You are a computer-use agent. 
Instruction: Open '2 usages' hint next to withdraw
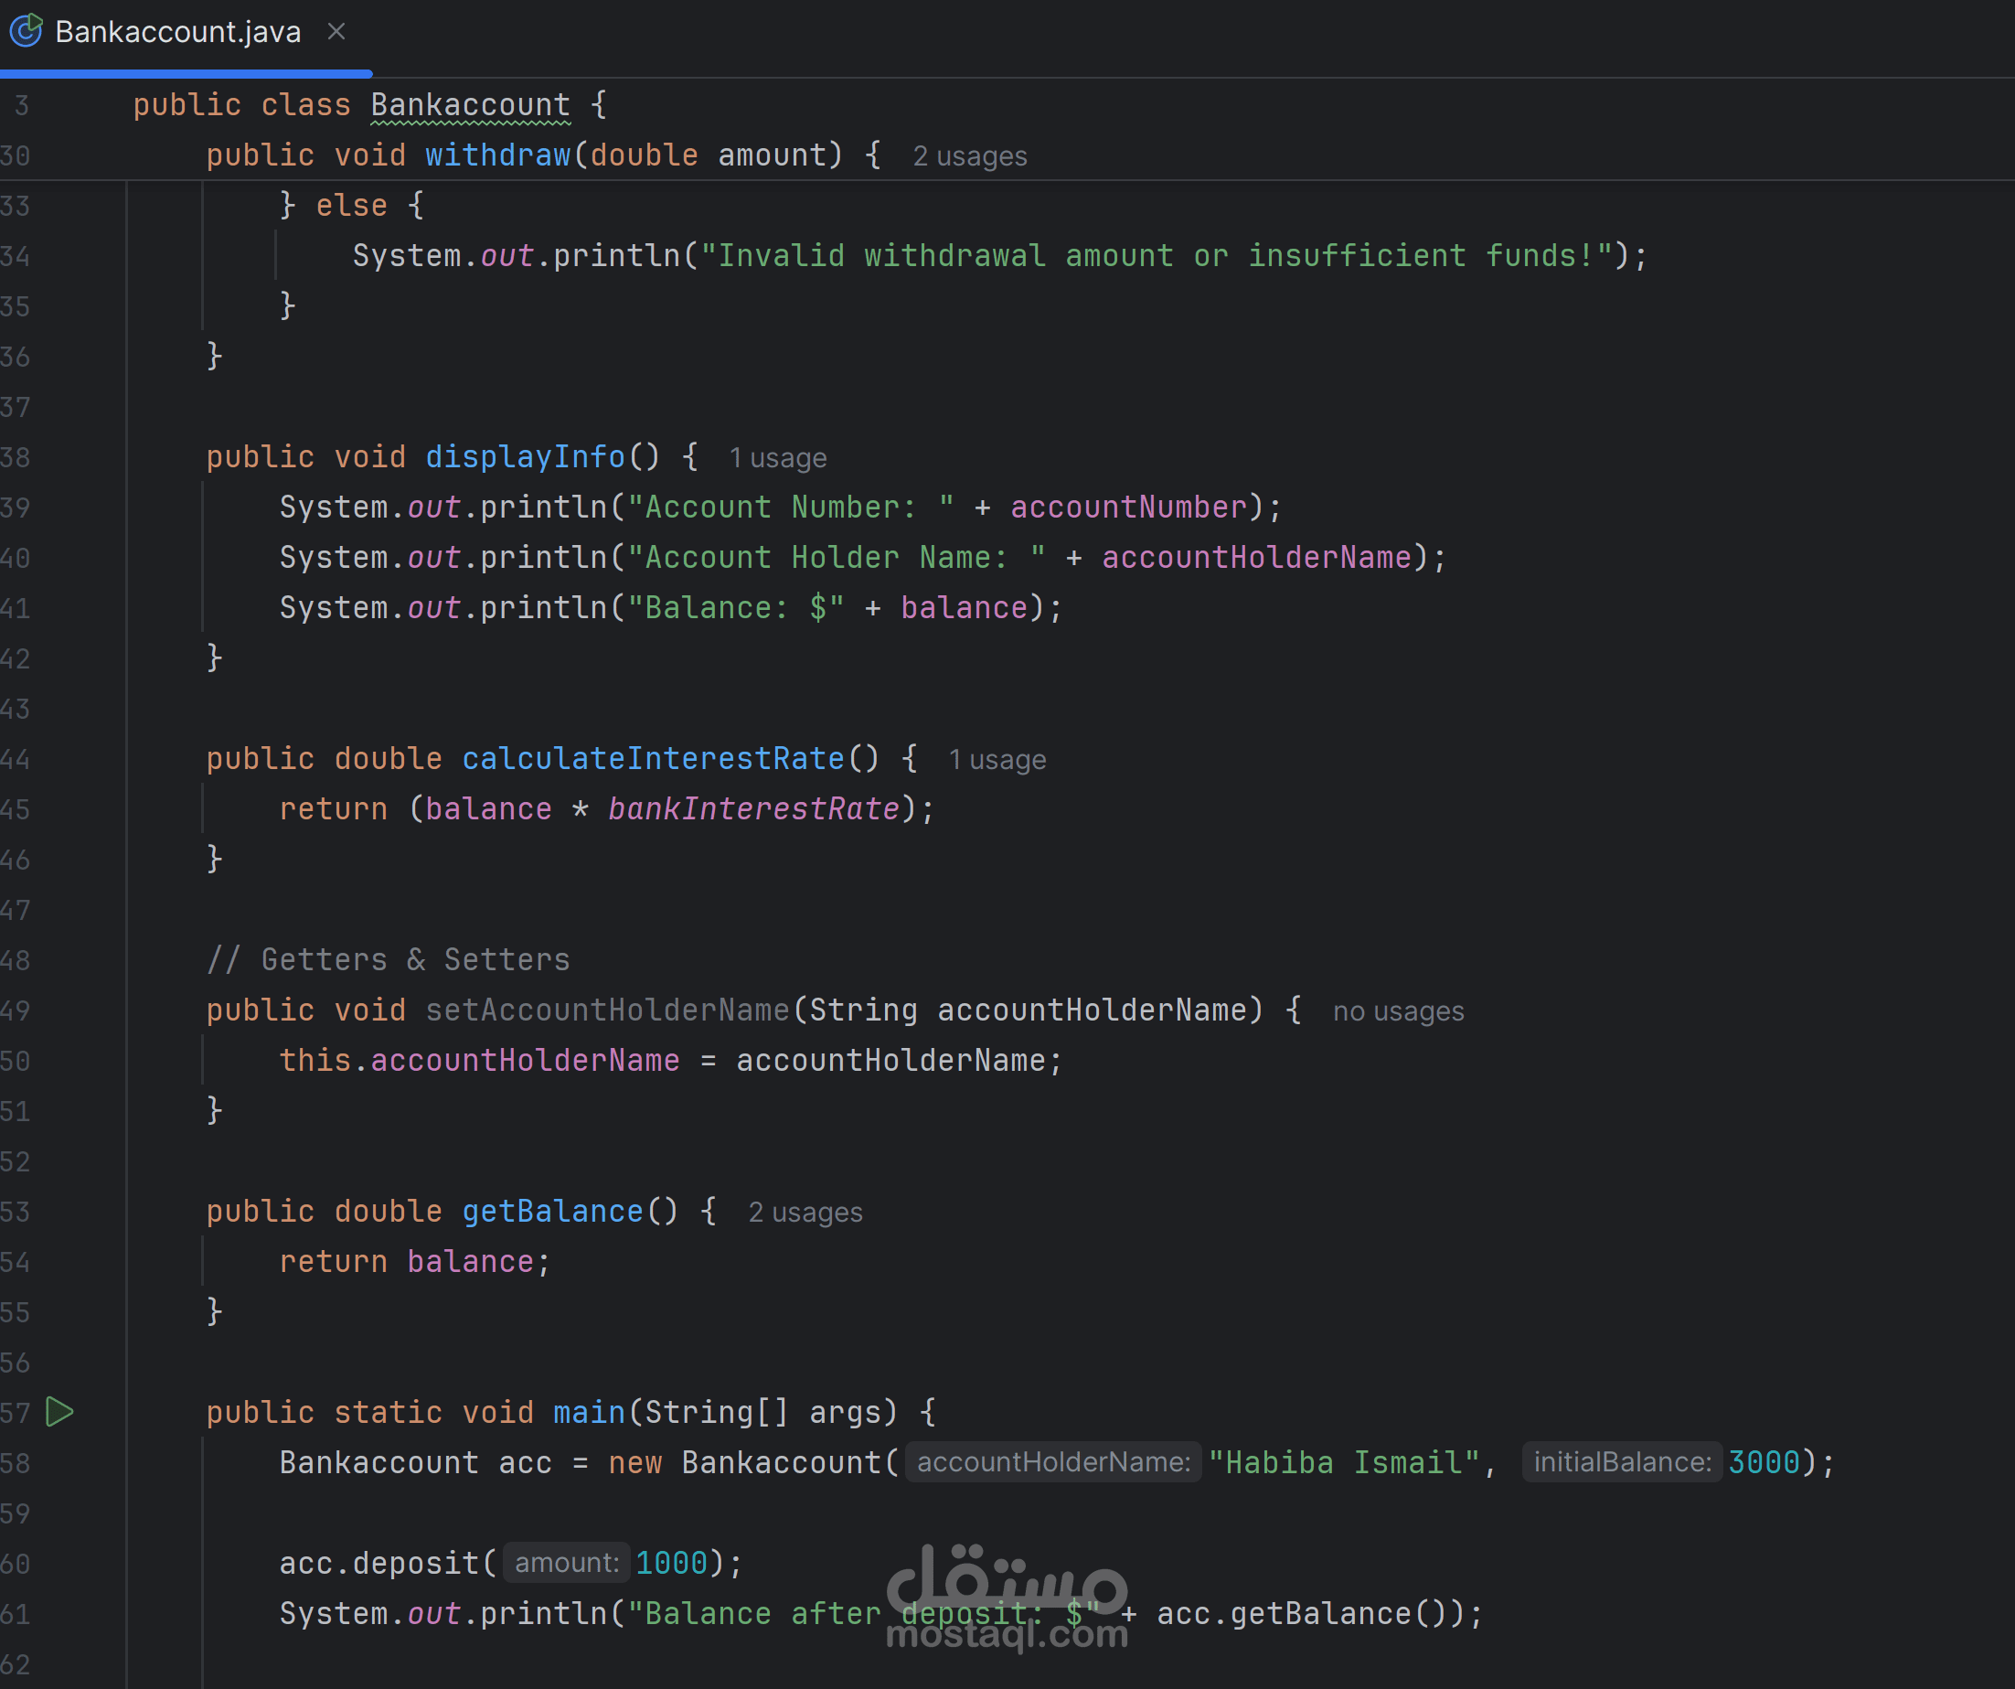969,156
